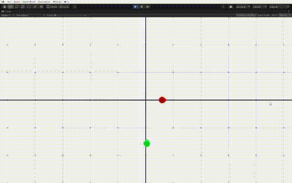The width and height of the screenshot is (292, 183).
Task: Open the Assets menu
Action: 17,2
